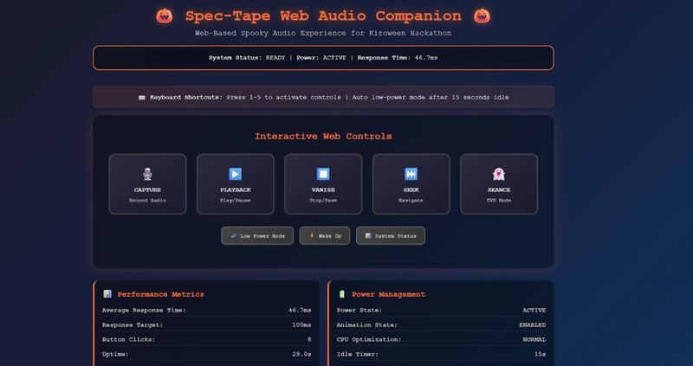Select the Animation State row
The width and height of the screenshot is (693, 366).
click(441, 325)
